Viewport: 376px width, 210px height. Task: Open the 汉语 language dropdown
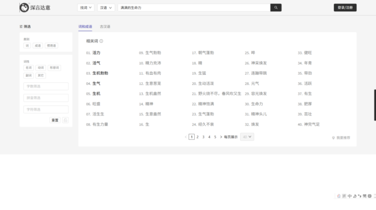(x=106, y=8)
